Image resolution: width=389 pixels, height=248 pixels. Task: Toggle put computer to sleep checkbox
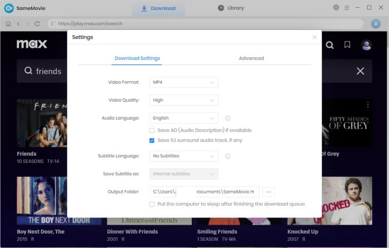click(x=152, y=204)
